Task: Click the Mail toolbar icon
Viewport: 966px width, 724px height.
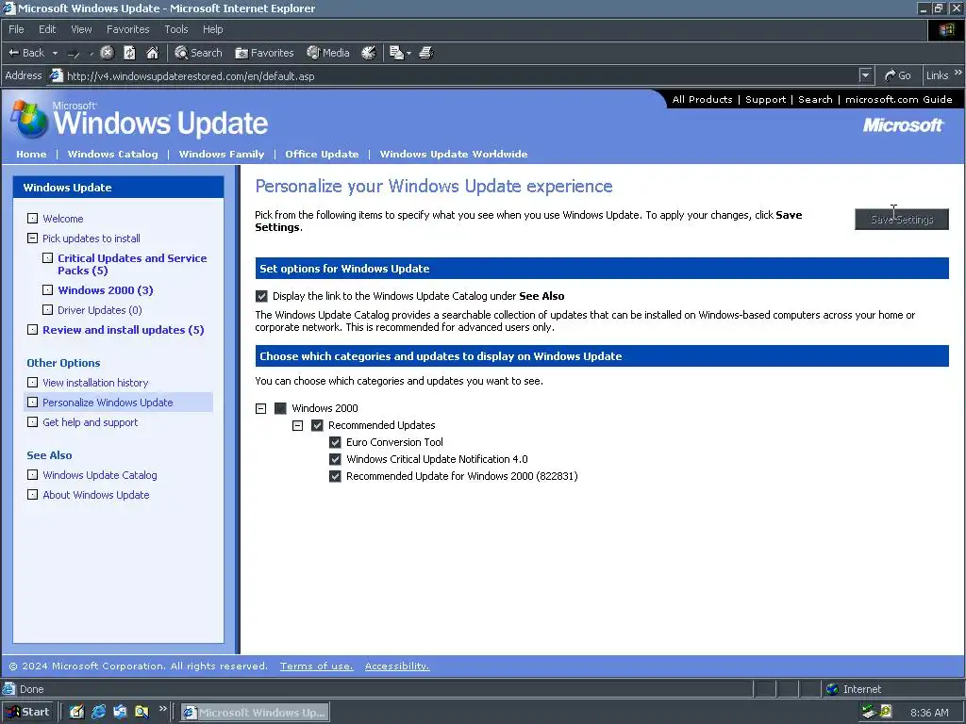Action: tap(397, 53)
